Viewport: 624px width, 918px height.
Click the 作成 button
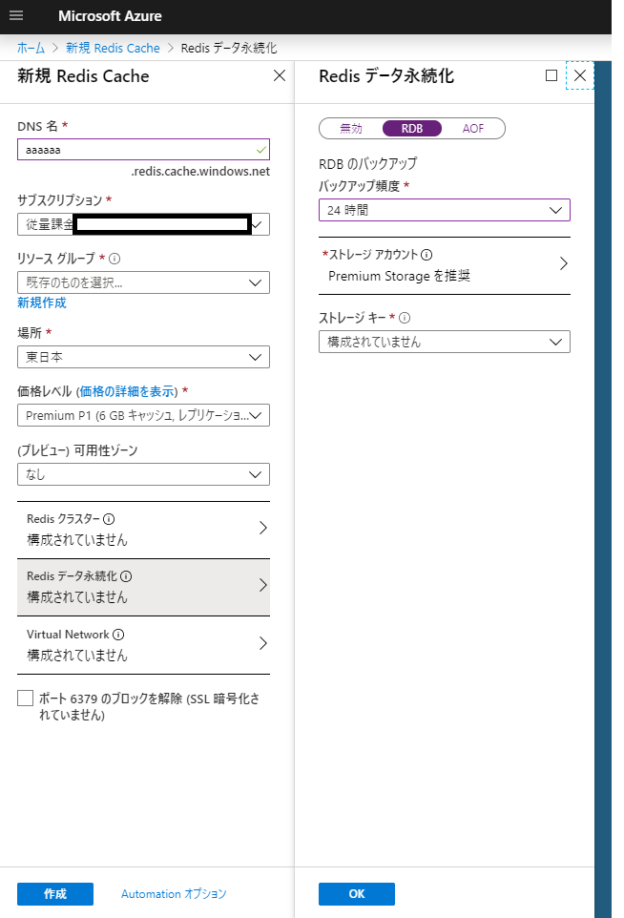[55, 894]
